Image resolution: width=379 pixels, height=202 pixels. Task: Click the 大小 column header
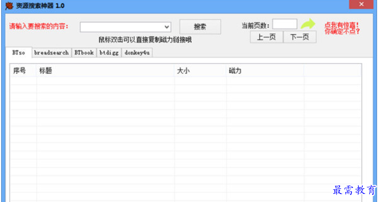point(201,71)
